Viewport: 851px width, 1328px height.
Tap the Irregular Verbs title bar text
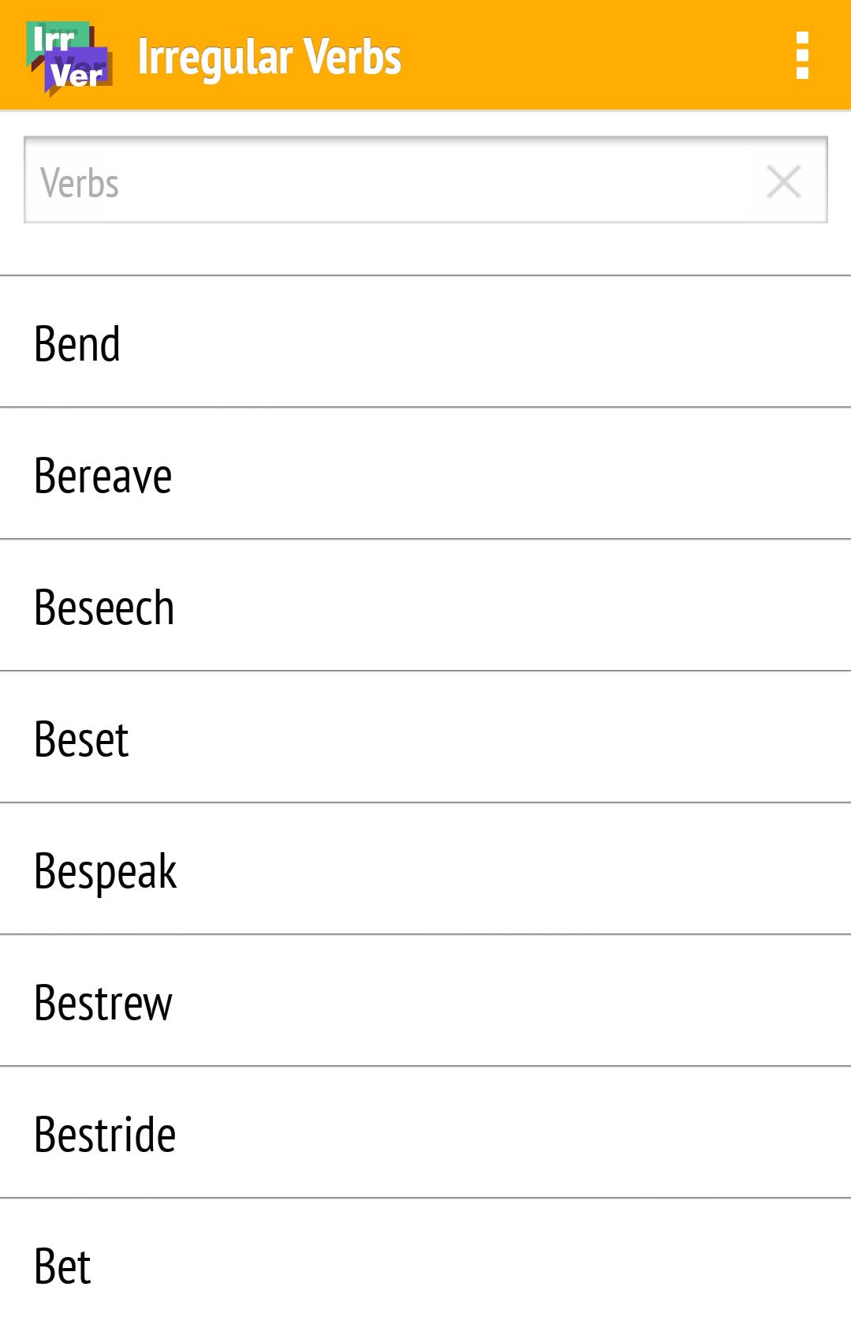(270, 55)
